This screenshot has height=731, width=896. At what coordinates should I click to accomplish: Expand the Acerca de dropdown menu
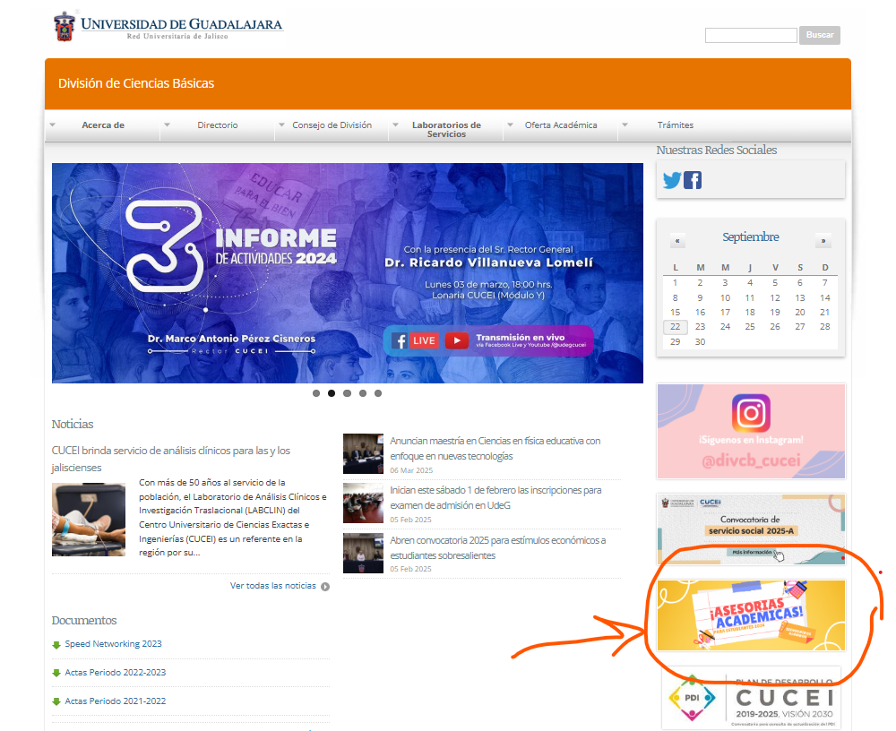[x=103, y=125]
